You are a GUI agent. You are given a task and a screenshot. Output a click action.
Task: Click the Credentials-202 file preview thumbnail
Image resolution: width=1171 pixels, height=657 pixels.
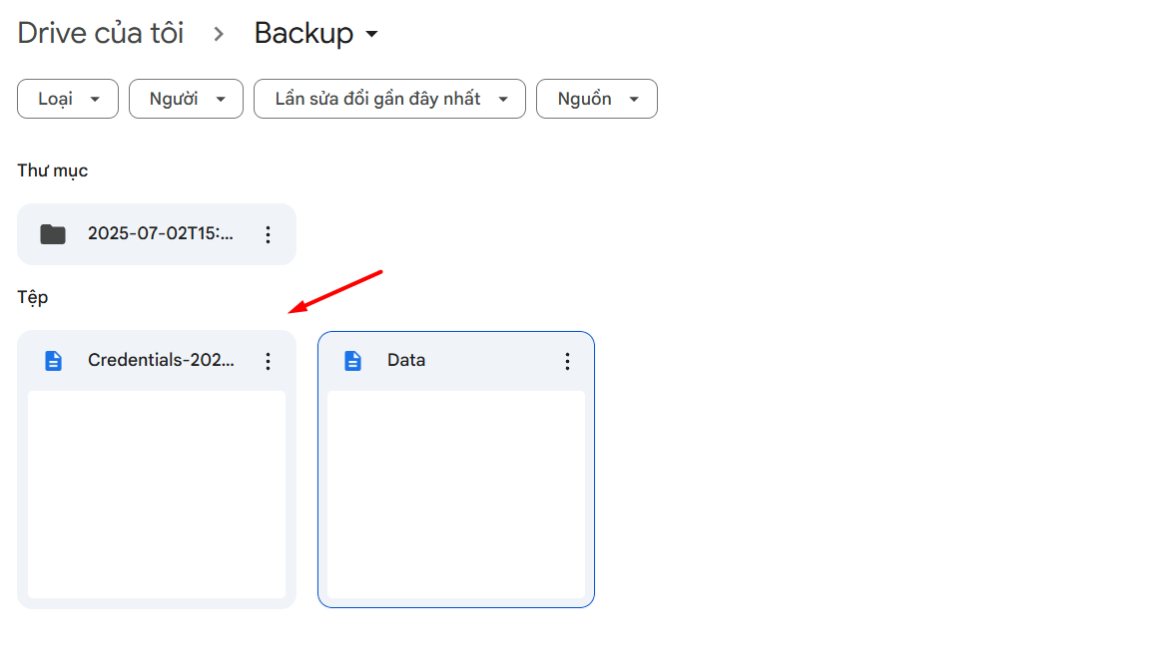[x=157, y=494]
